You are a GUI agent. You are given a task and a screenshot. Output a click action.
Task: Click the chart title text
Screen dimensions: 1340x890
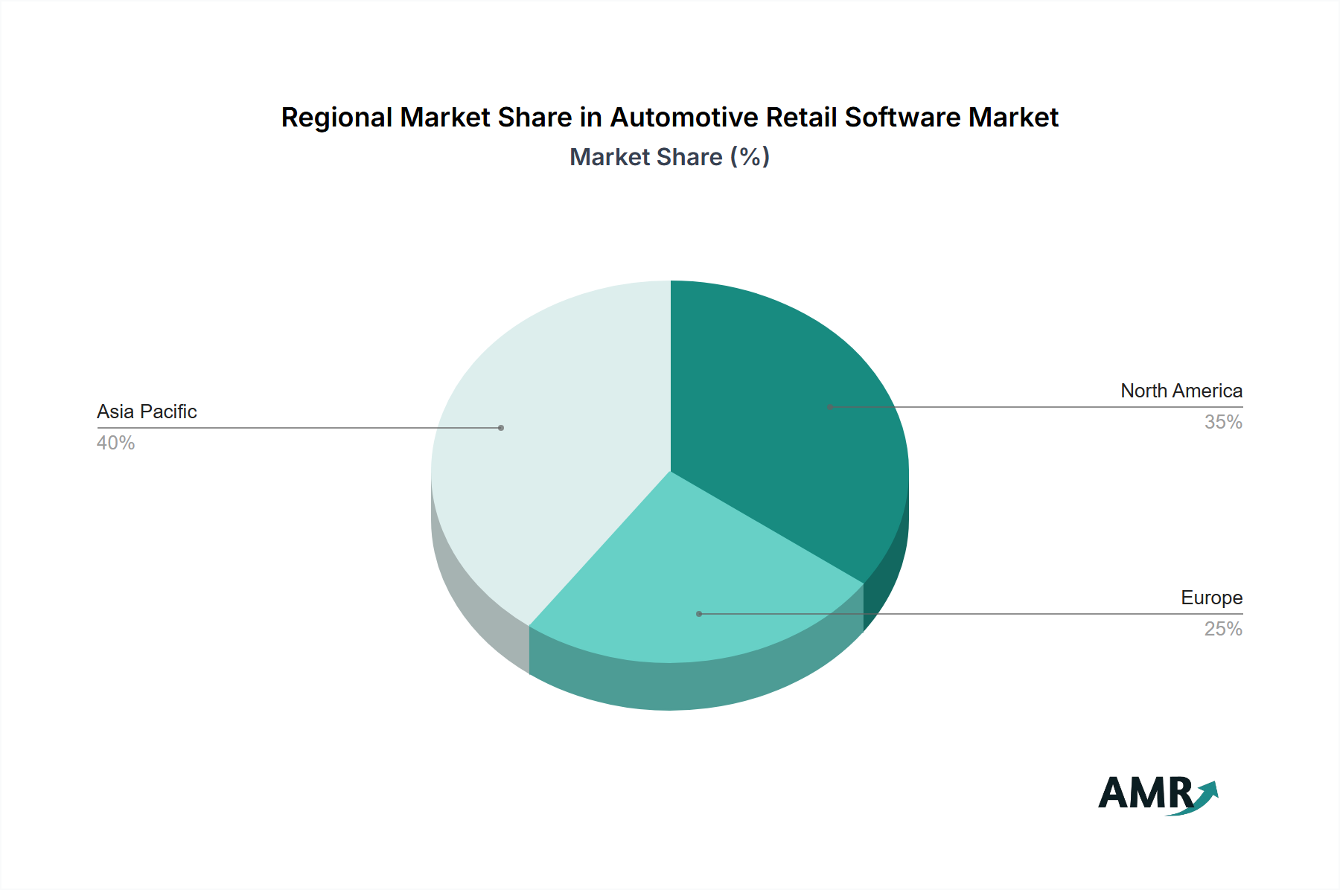pos(670,116)
